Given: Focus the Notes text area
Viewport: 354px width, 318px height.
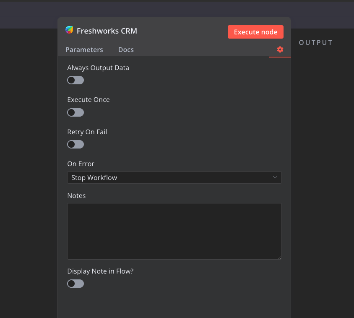Looking at the screenshot, I should coord(174,231).
